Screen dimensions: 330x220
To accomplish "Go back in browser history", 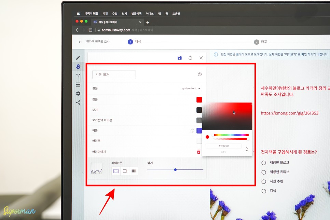I will pos(77,30).
